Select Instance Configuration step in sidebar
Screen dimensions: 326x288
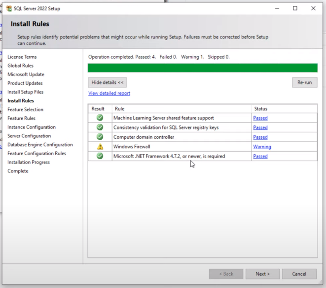click(32, 127)
